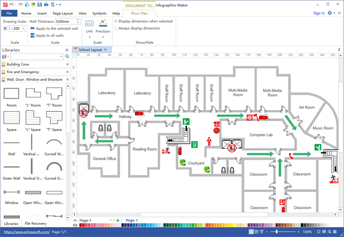Open the Page Layout tab
Viewport: 344px width, 237px height.
[63, 13]
